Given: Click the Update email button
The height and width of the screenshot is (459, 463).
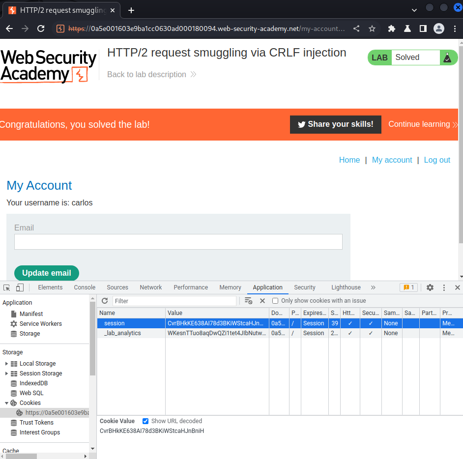Looking at the screenshot, I should [47, 273].
